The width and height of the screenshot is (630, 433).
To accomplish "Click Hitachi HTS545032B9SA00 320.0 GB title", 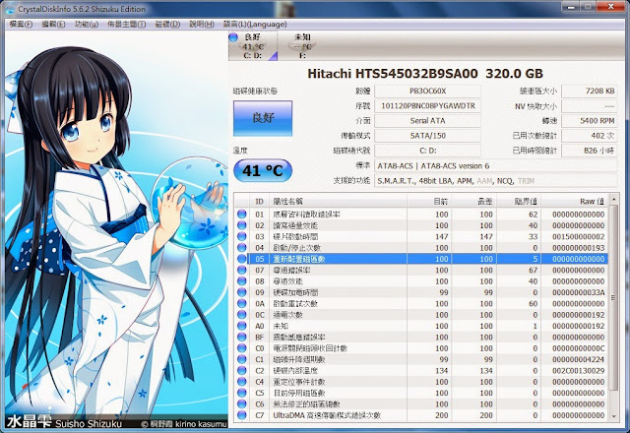I will [x=425, y=74].
